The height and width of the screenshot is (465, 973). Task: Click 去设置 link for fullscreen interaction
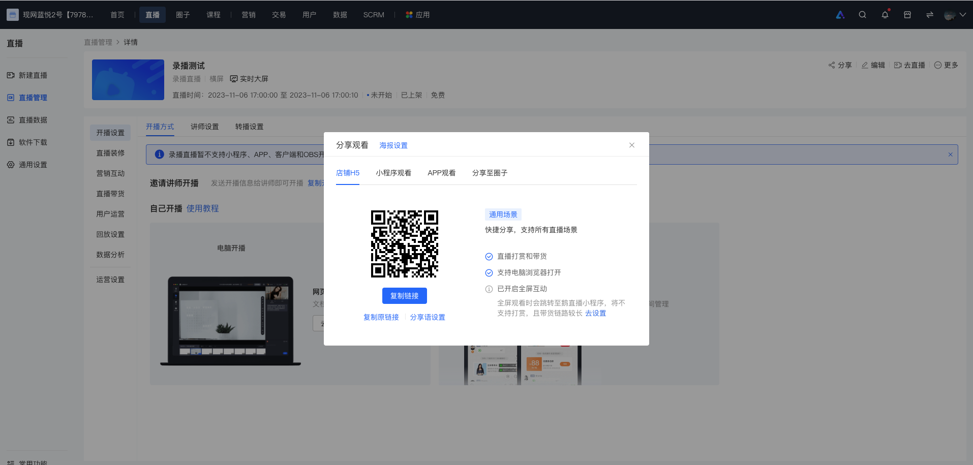(x=595, y=313)
